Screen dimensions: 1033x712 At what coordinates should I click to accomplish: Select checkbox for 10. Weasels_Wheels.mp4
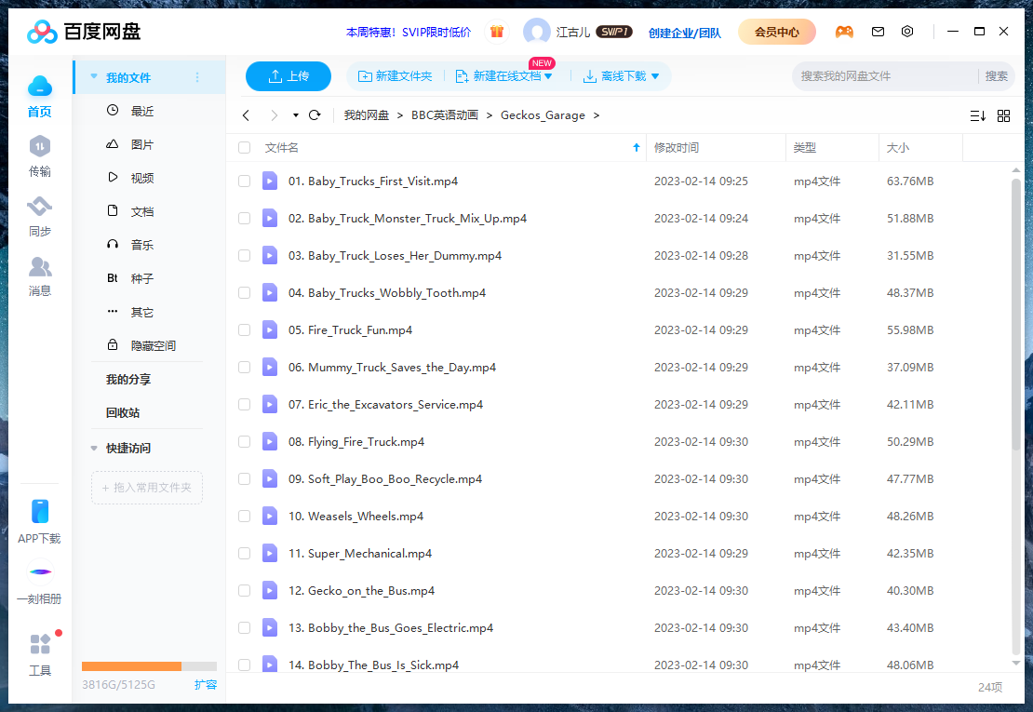[x=244, y=516]
